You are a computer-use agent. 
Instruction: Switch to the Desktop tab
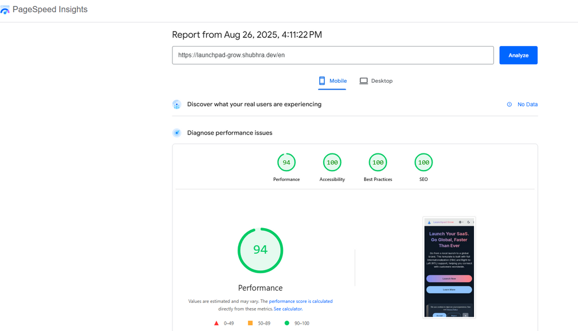[376, 81]
